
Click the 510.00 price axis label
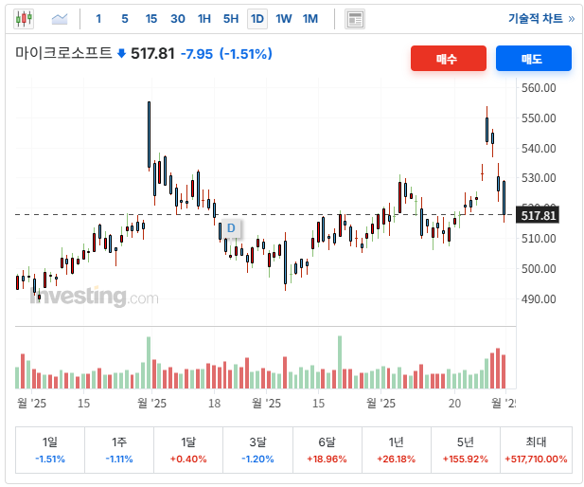pyautogui.click(x=539, y=238)
